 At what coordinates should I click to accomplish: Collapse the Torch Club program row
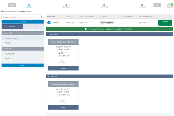click(49, 23)
